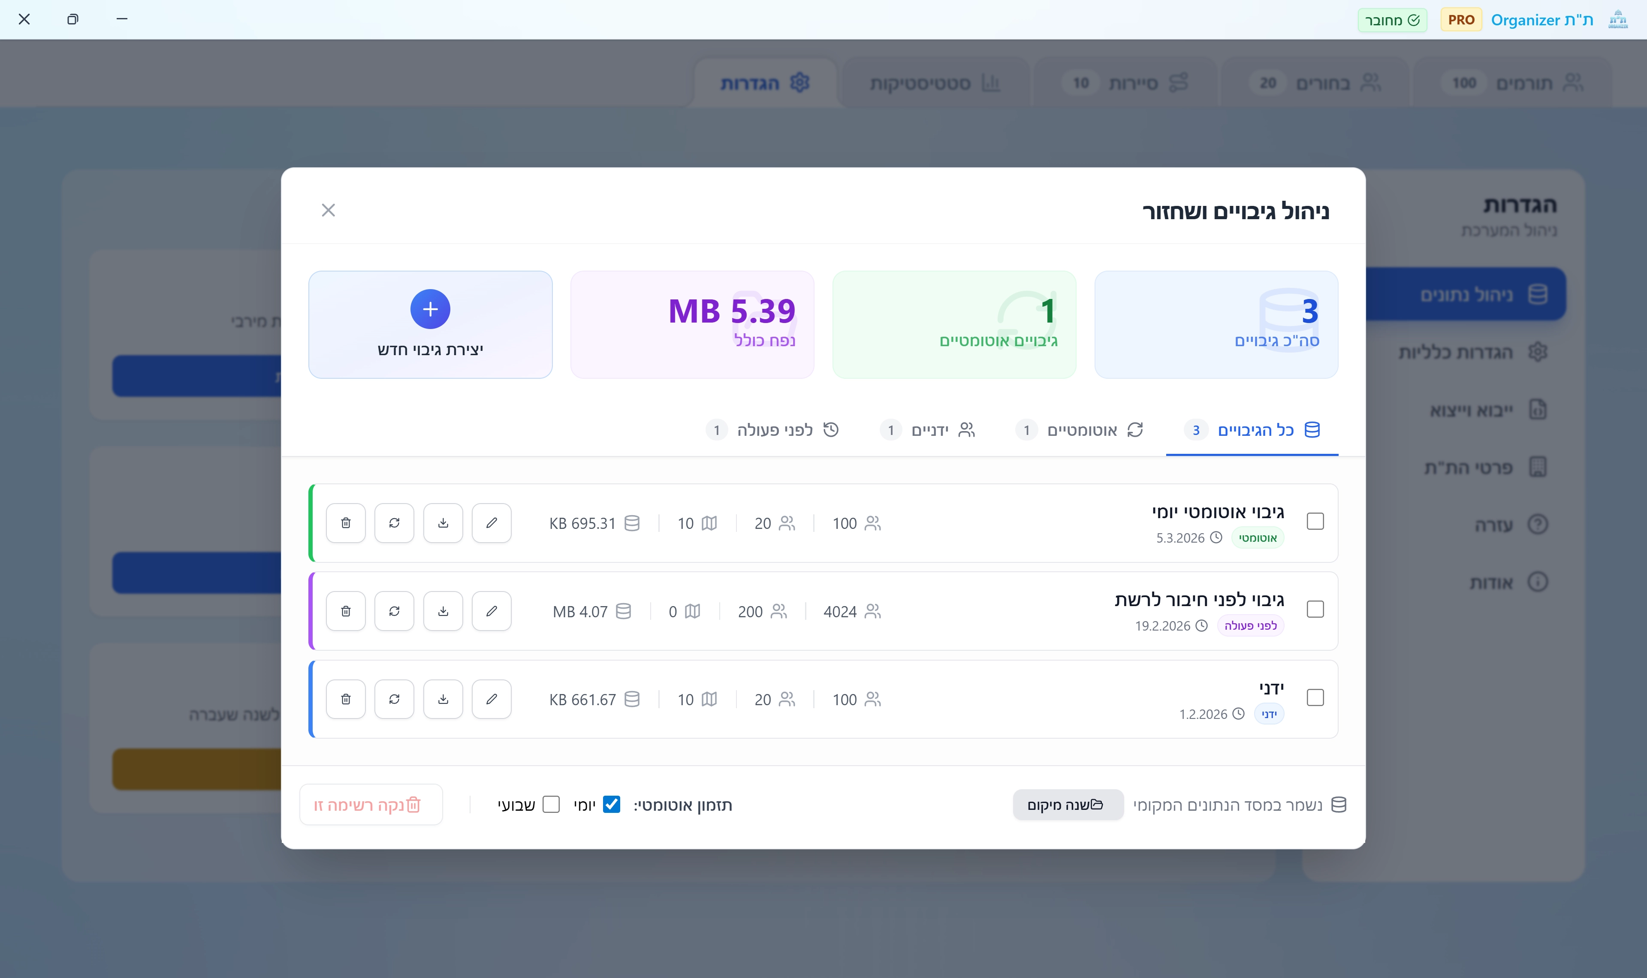
Task: Delete the daily automatic backup (trash icon)
Action: (x=345, y=523)
